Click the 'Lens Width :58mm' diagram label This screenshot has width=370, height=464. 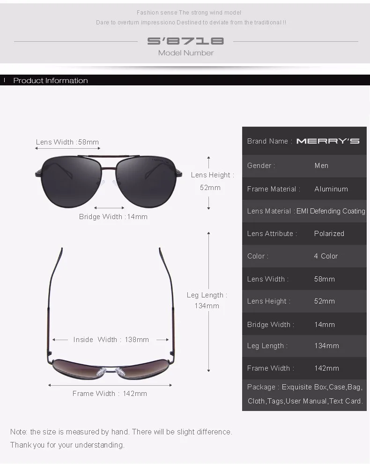tap(67, 142)
